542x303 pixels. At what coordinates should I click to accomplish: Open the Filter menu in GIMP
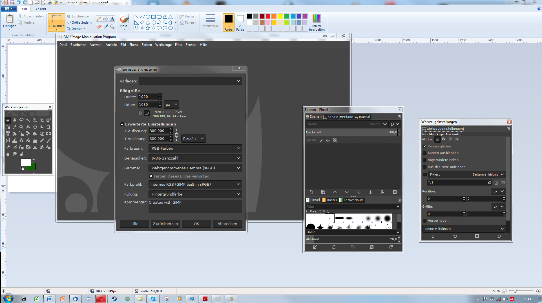(178, 45)
